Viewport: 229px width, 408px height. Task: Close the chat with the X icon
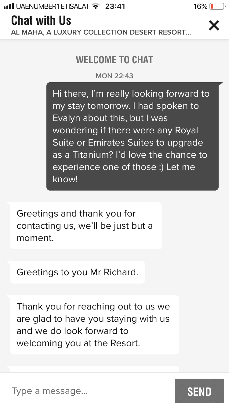tap(214, 25)
